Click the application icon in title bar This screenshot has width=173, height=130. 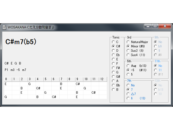[x=4, y=27]
